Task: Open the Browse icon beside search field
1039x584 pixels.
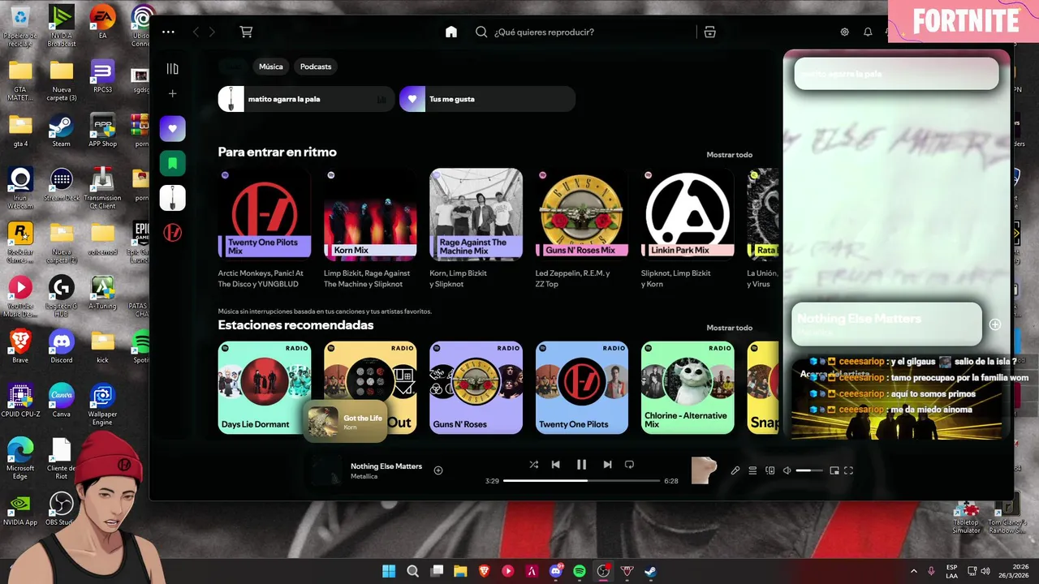Action: pos(709,32)
